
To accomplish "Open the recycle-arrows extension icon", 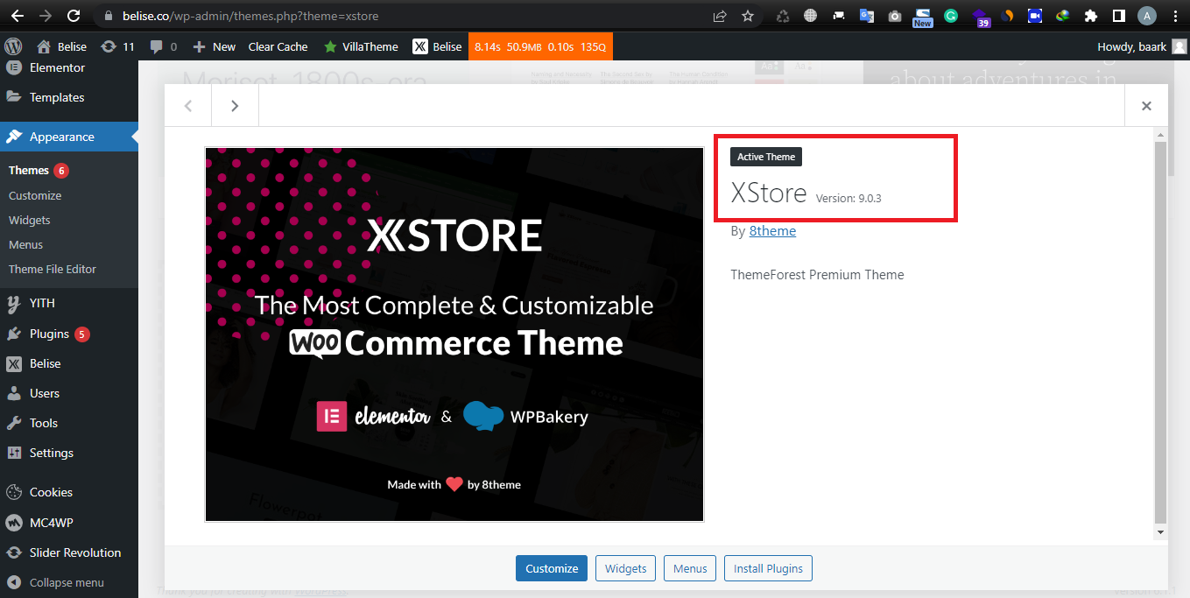I will [x=783, y=16].
